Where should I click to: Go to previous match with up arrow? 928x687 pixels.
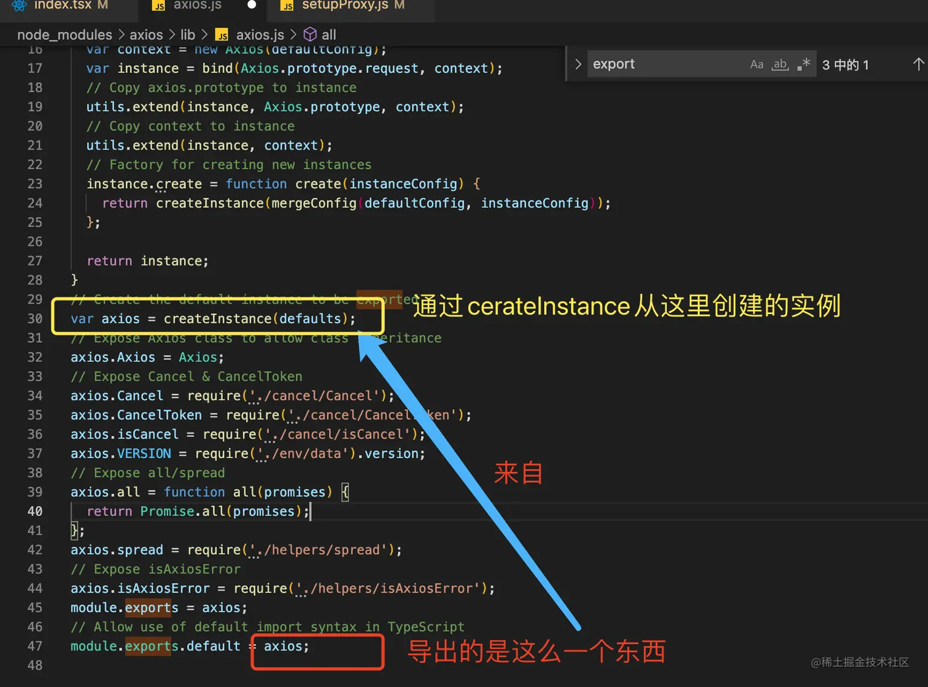918,64
